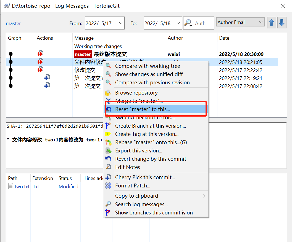Choose Export this version
The width and height of the screenshot is (292, 242).
(156, 150)
